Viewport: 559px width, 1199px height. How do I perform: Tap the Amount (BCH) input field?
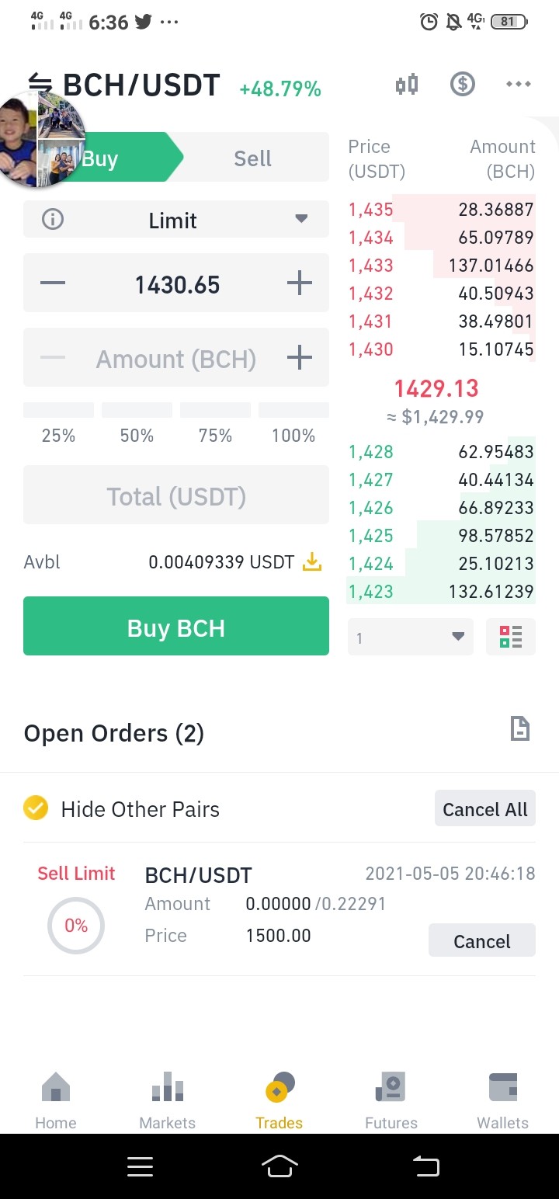[x=176, y=358]
